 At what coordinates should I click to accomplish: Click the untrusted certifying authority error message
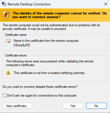point(50,73)
